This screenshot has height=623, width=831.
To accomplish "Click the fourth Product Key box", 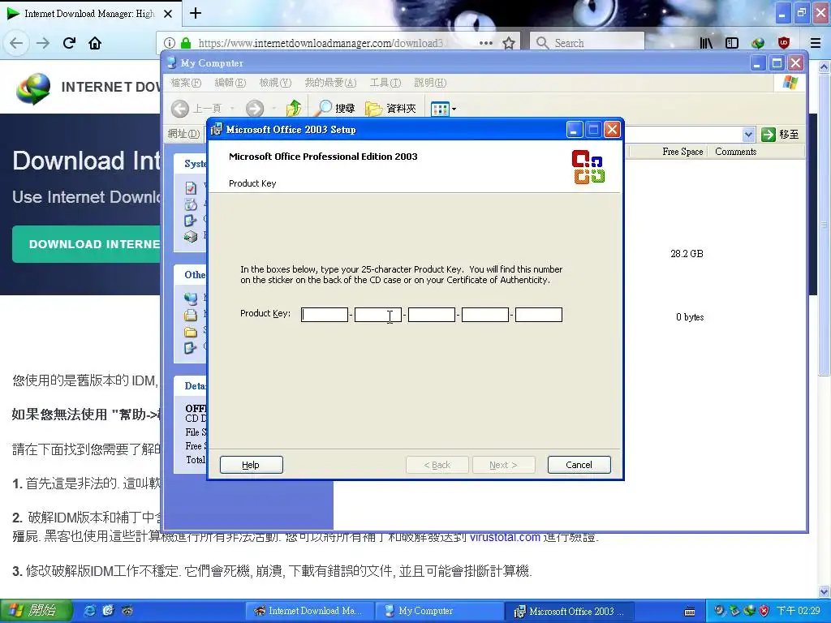I will 485,315.
